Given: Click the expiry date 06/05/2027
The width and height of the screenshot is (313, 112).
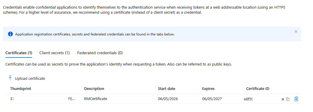Looking at the screenshot, I should coord(212,99).
